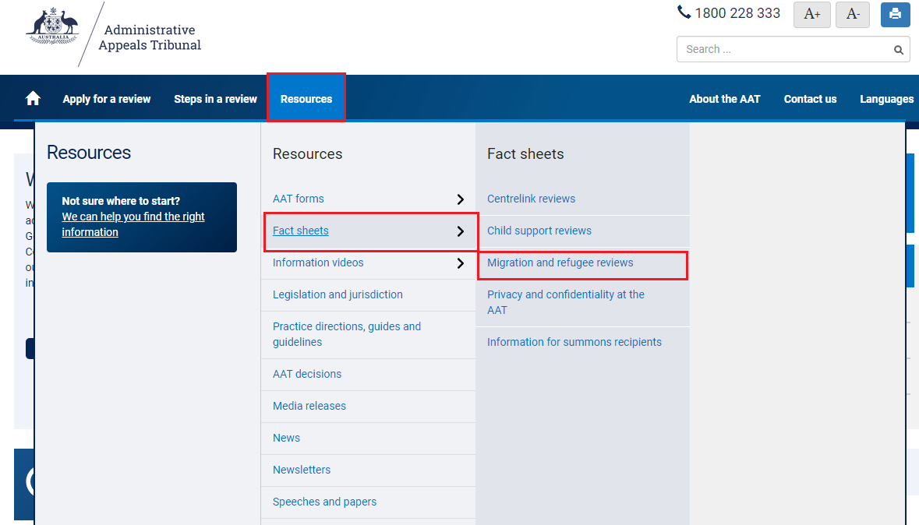Open the News link
This screenshot has width=919, height=525.
(x=286, y=438)
